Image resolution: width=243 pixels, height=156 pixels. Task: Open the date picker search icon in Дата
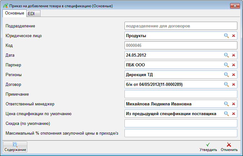(226, 55)
